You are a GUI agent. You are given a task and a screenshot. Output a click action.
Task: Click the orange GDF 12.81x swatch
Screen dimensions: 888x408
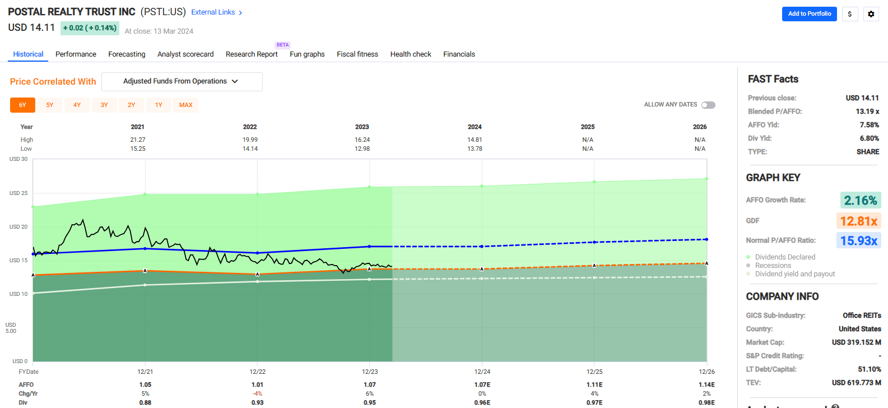(858, 221)
